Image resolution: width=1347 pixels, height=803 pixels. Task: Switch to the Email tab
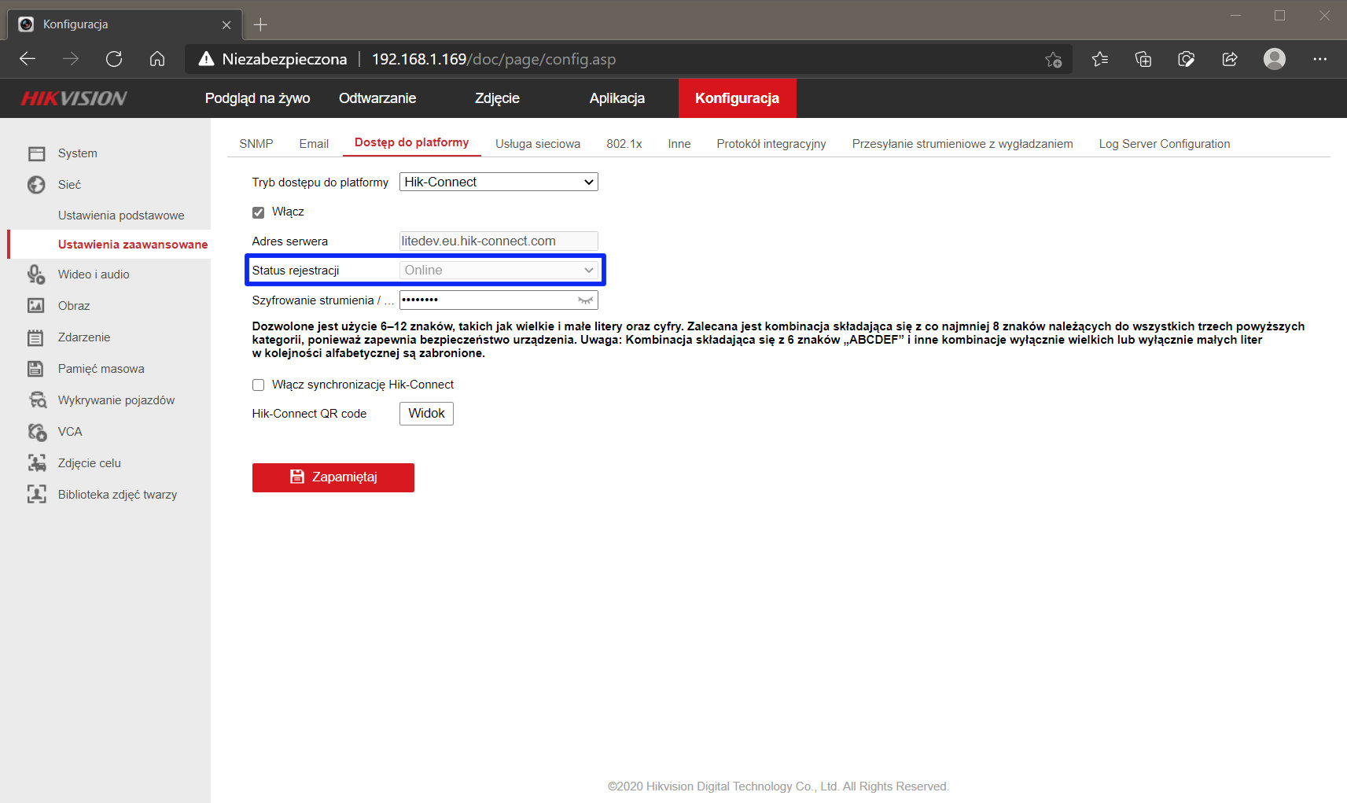pyautogui.click(x=314, y=144)
